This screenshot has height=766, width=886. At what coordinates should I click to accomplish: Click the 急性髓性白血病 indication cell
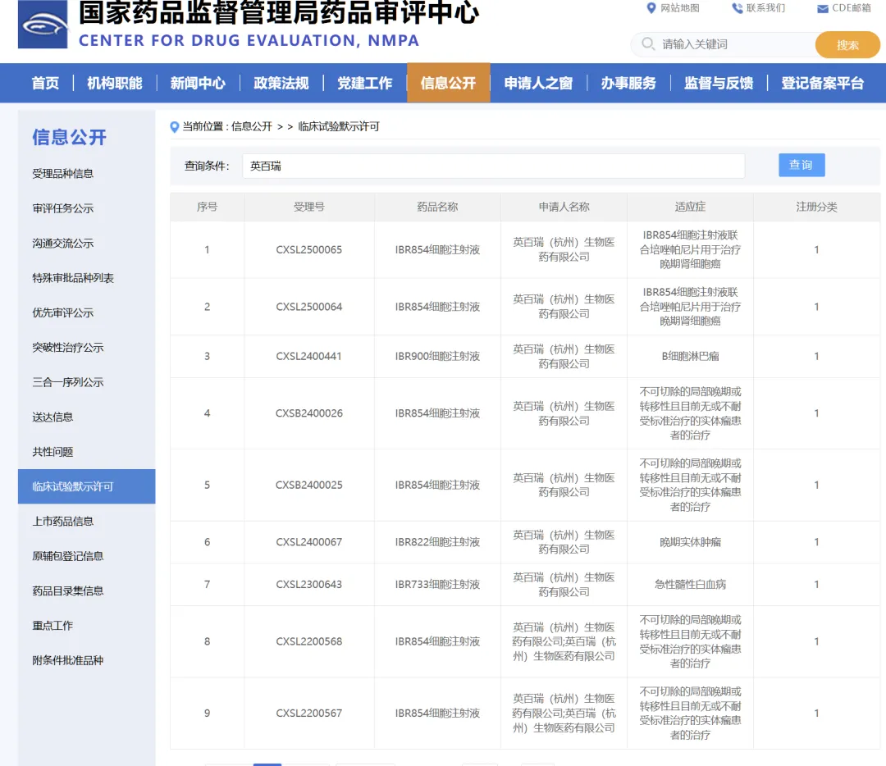tap(690, 585)
